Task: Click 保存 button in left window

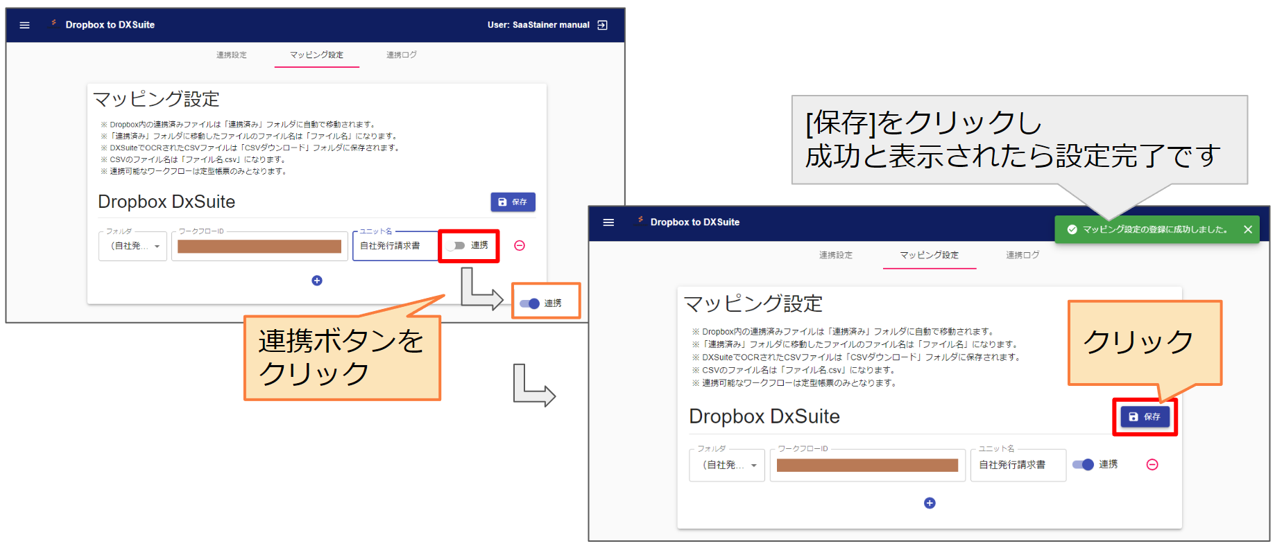Action: (x=513, y=202)
